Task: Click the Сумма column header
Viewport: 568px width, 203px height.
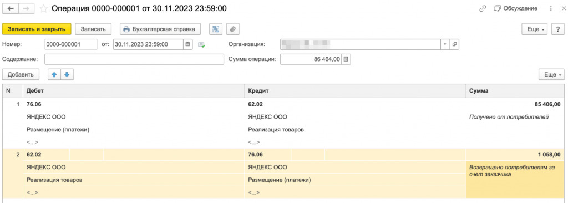Action: [515, 91]
